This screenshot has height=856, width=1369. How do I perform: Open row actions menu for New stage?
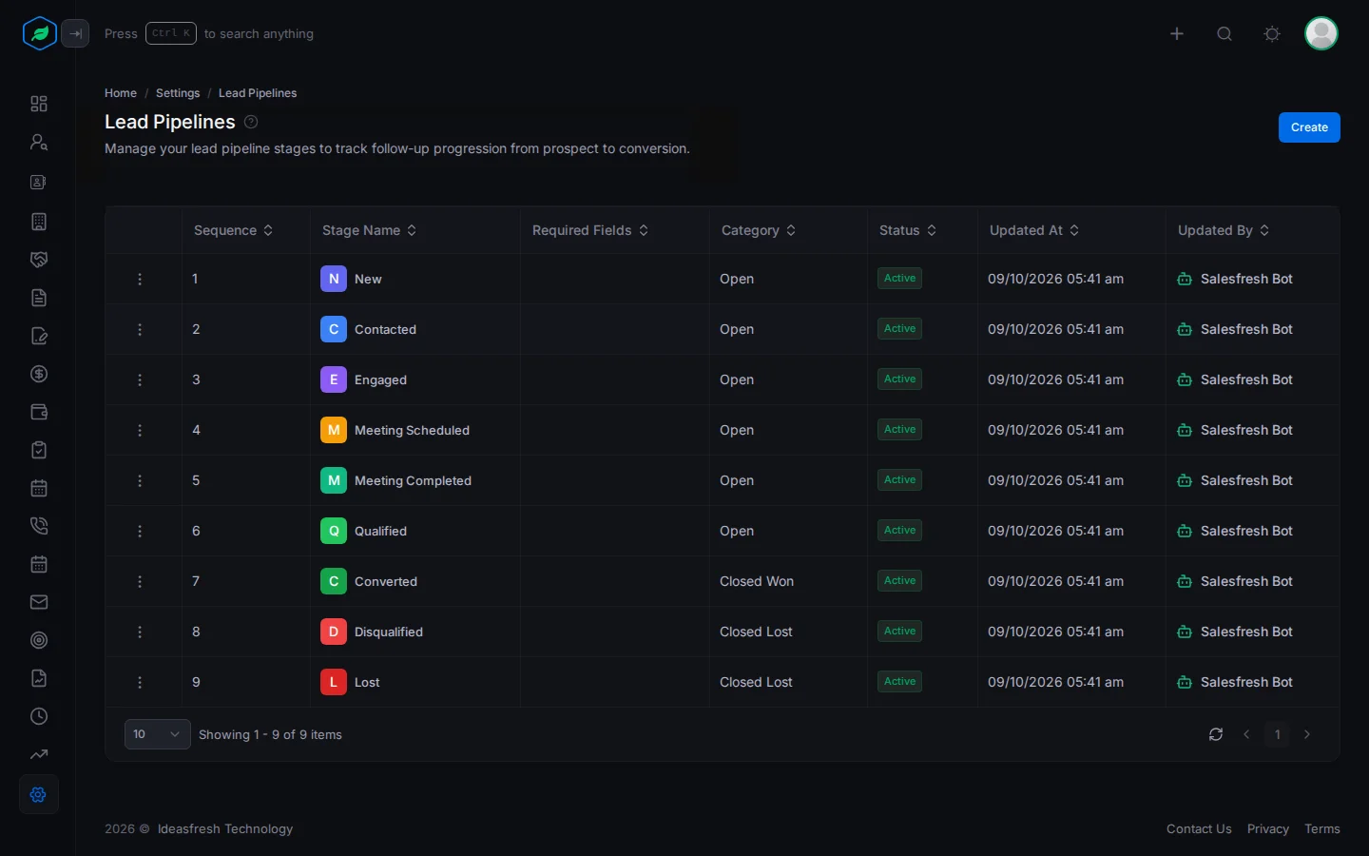140,279
